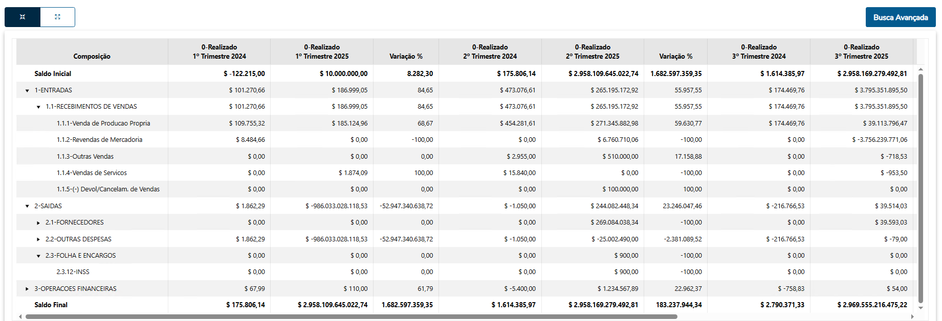
Task: Expand the 2.1-FORNECEDORES row
Action: pos(38,223)
